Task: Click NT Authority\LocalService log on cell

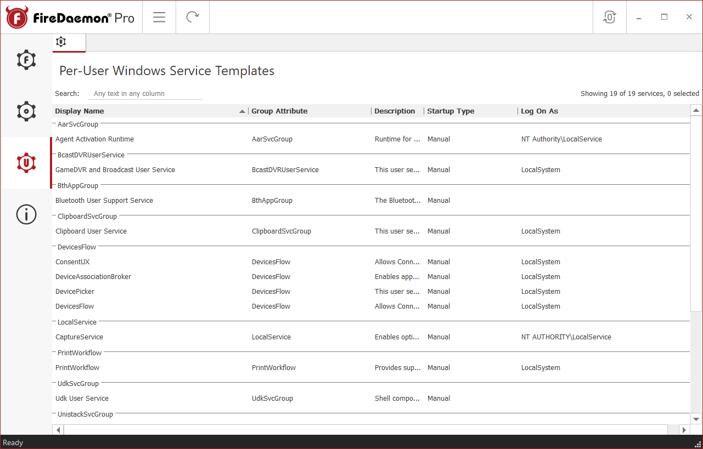Action: (561, 139)
